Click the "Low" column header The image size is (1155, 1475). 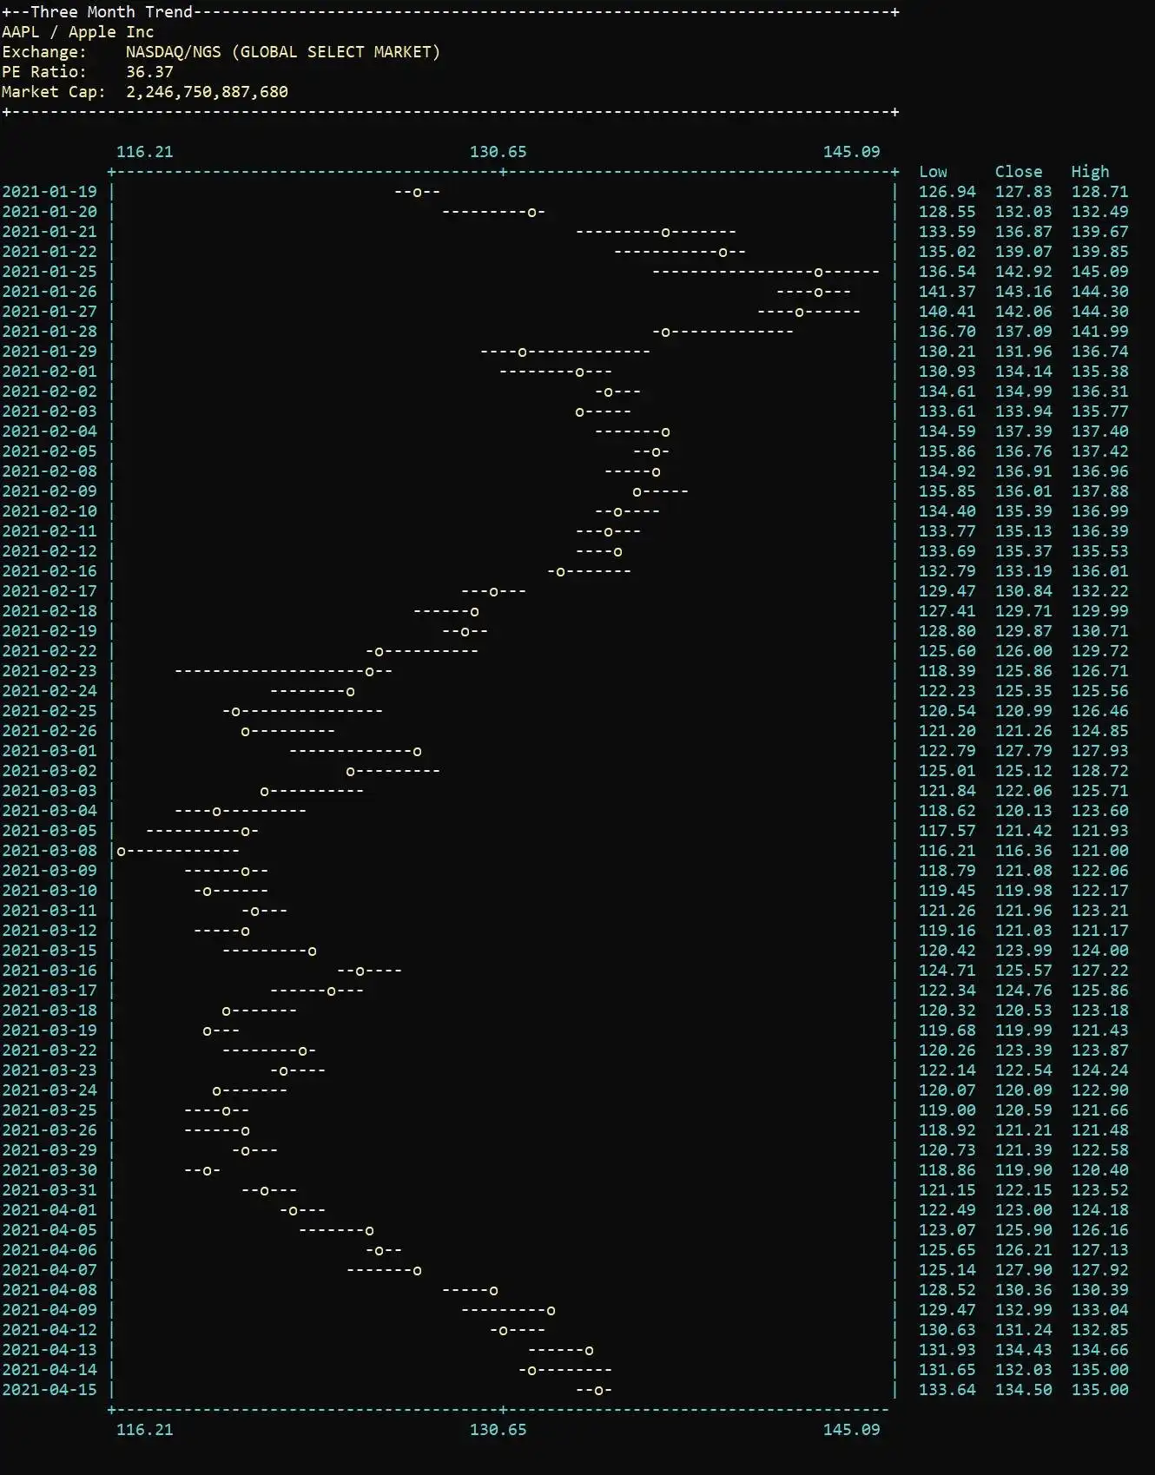pos(934,172)
